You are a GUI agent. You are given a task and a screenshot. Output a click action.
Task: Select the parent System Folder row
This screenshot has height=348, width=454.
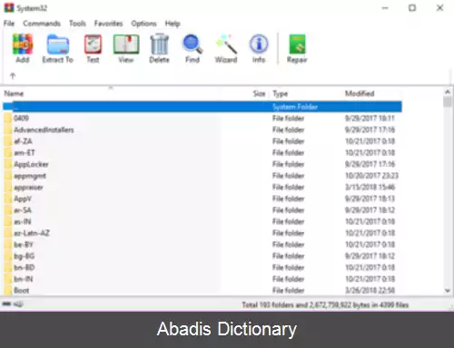coord(202,107)
